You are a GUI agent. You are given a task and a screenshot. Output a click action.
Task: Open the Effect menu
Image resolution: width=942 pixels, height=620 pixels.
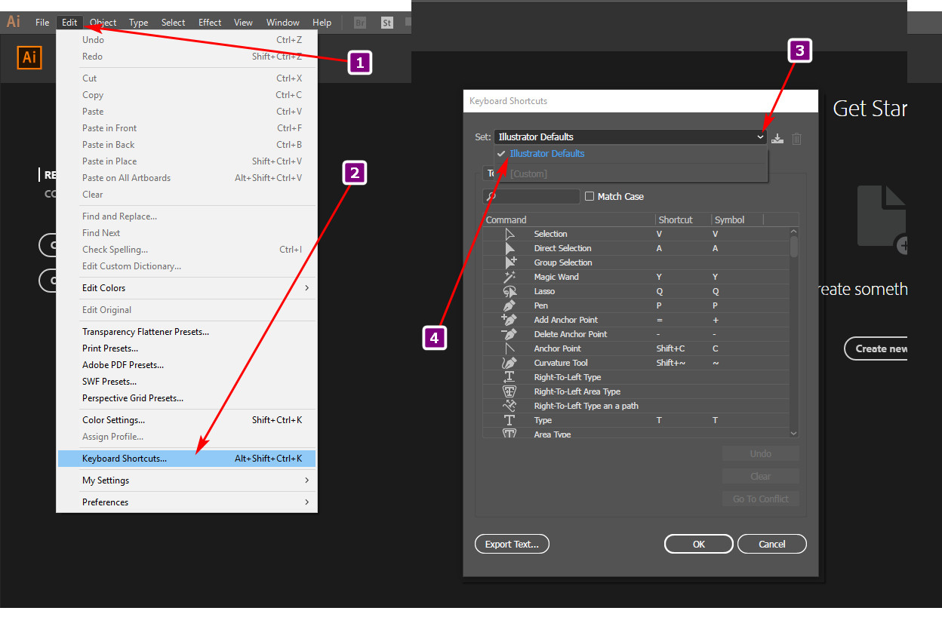210,23
